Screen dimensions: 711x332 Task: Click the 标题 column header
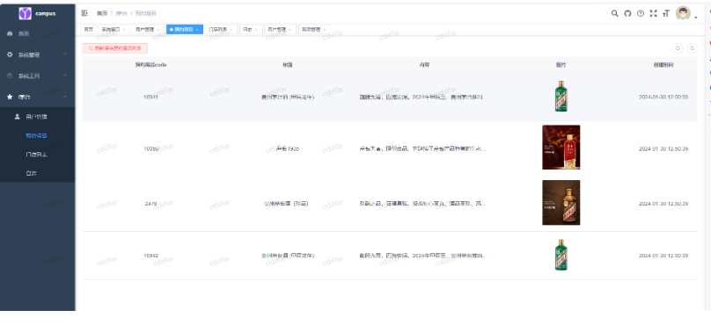288,65
